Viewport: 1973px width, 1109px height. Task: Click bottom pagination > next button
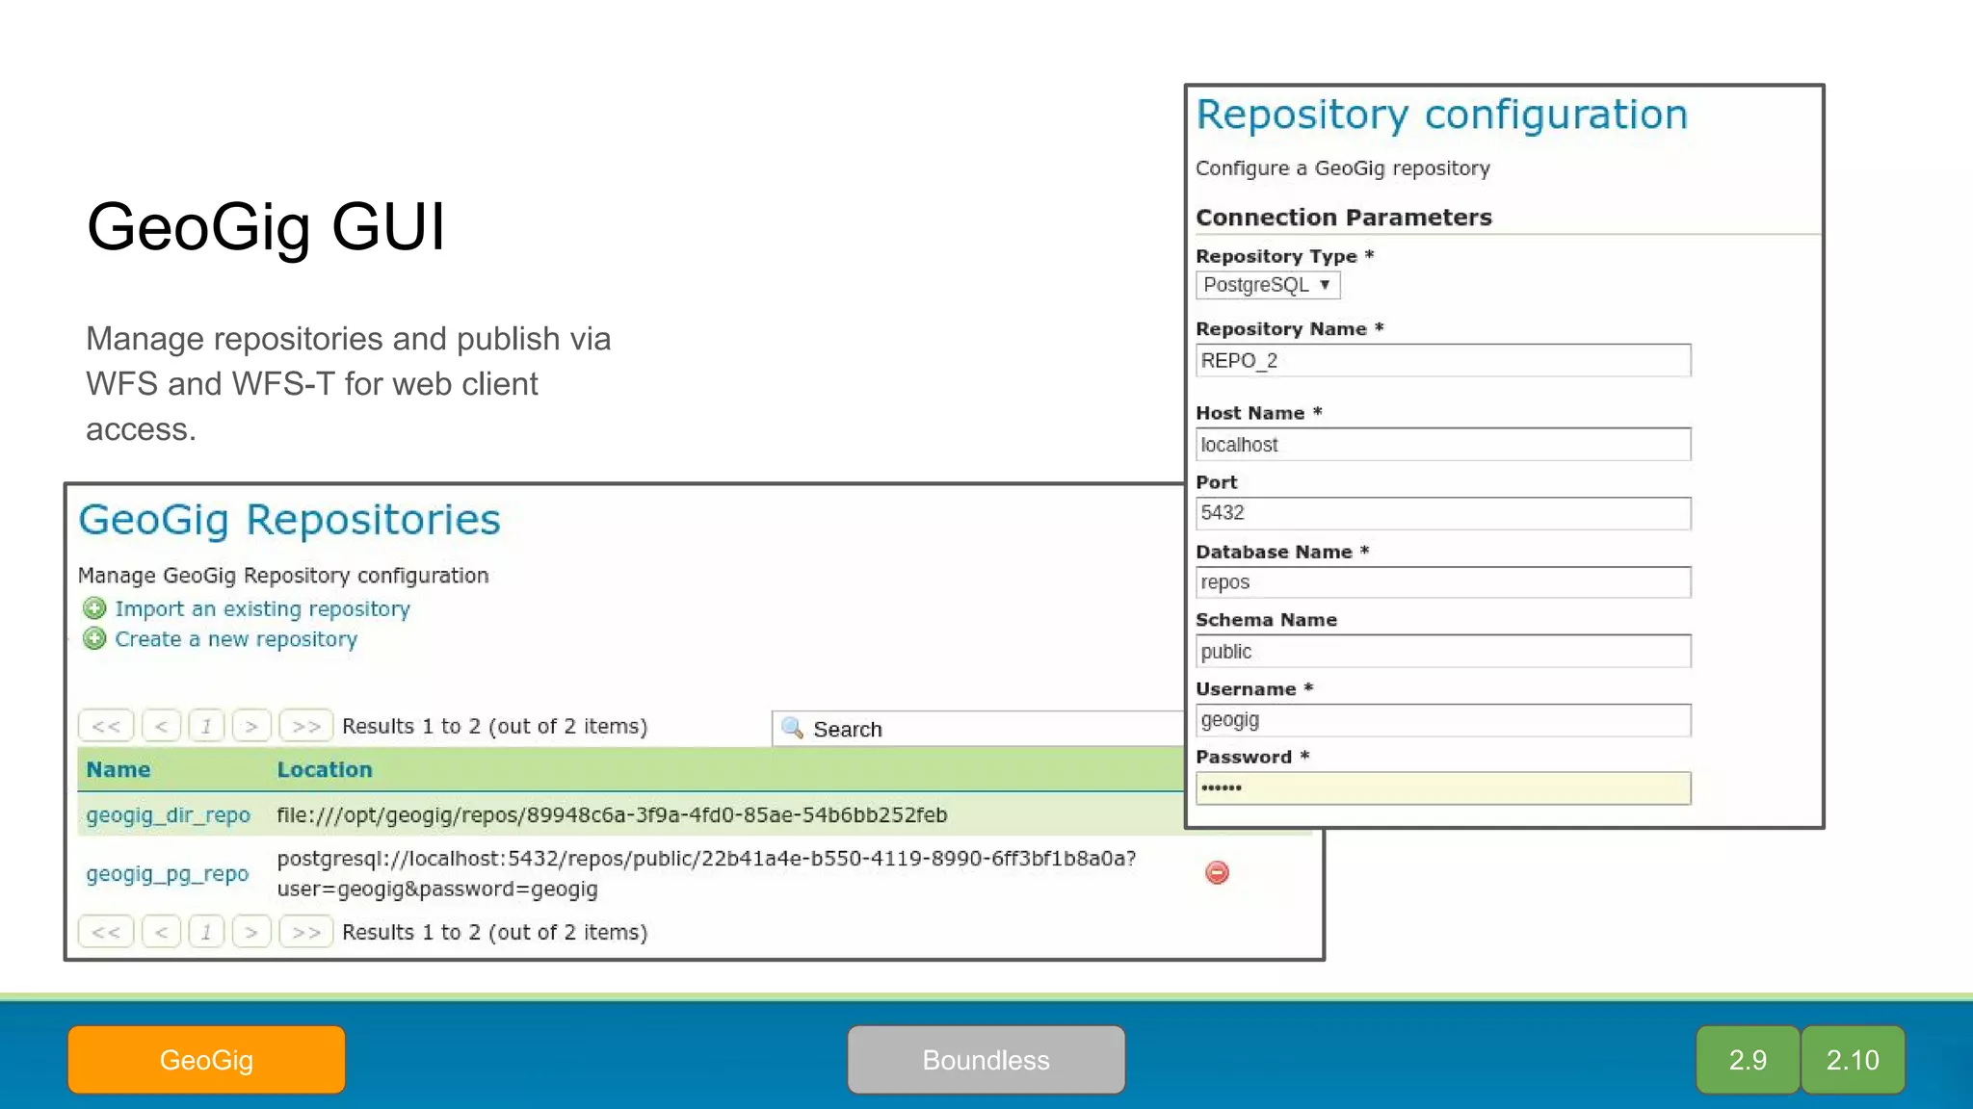coord(251,932)
